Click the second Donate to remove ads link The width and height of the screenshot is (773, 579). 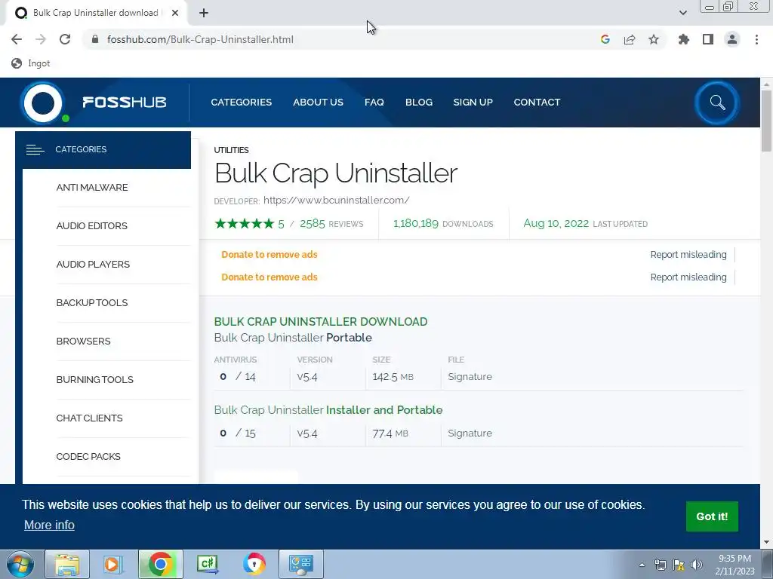(x=269, y=277)
